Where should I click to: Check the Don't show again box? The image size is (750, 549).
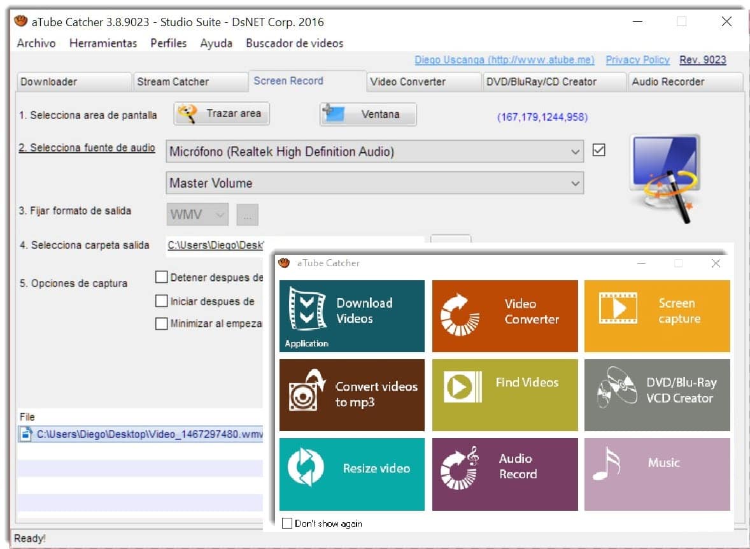tap(287, 523)
